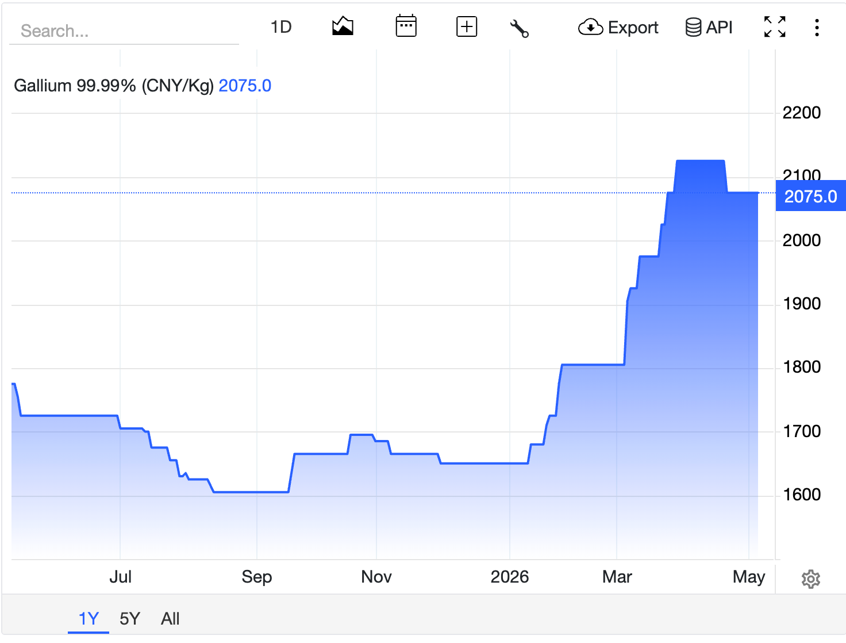Click the 2075.0 current price label
This screenshot has height=643, width=846.
click(811, 196)
